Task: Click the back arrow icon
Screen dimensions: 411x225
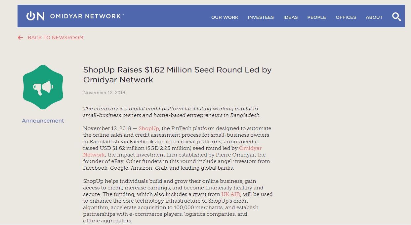Action: (x=21, y=38)
